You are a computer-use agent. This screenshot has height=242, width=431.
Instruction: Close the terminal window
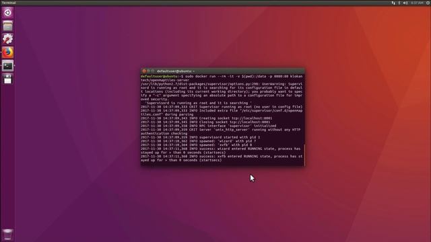[144, 71]
